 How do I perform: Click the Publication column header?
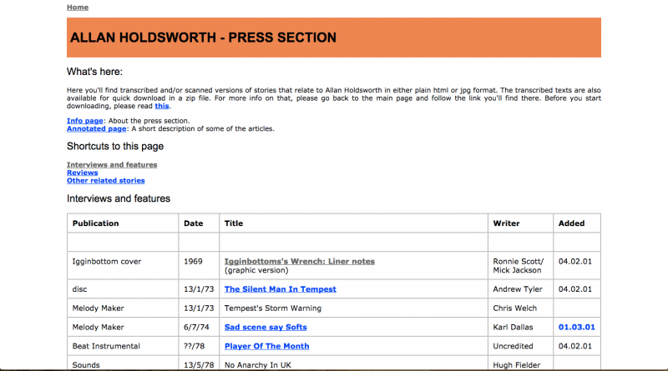(x=96, y=223)
